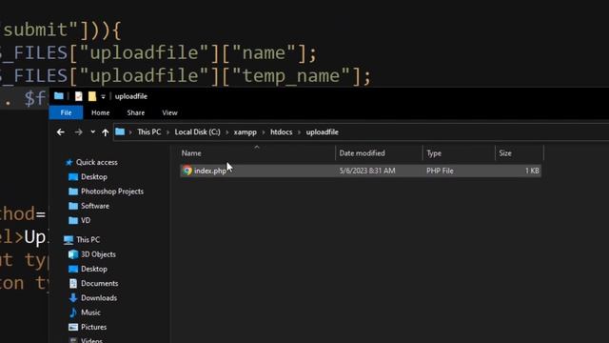
Task: Click the Music note icon
Action: pyautogui.click(x=73, y=313)
